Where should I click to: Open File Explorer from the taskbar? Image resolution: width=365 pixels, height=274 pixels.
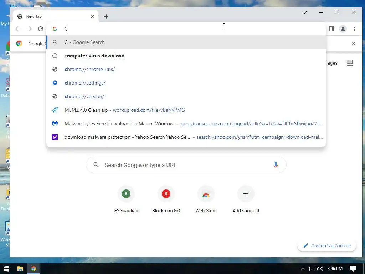coord(20,269)
